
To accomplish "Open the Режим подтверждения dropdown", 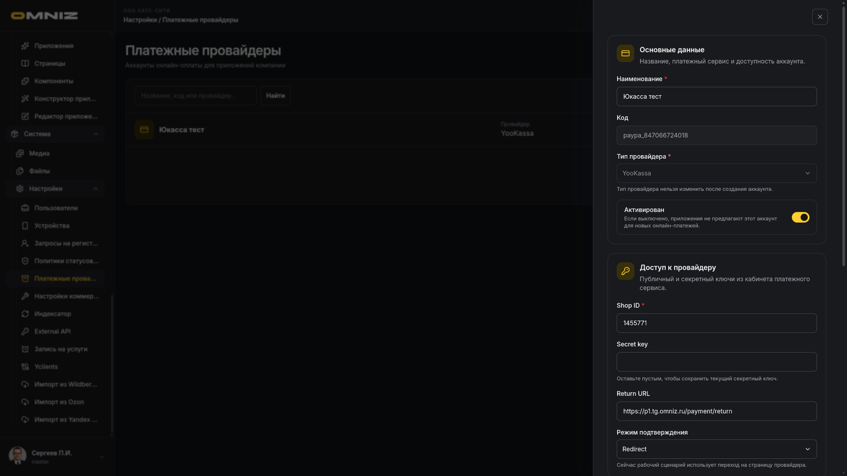I will click(716, 449).
